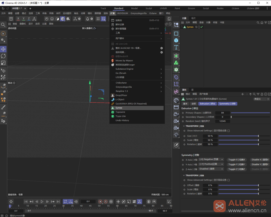Click the undo arrow icon
The height and width of the screenshot is (217, 271).
pos(3,8)
